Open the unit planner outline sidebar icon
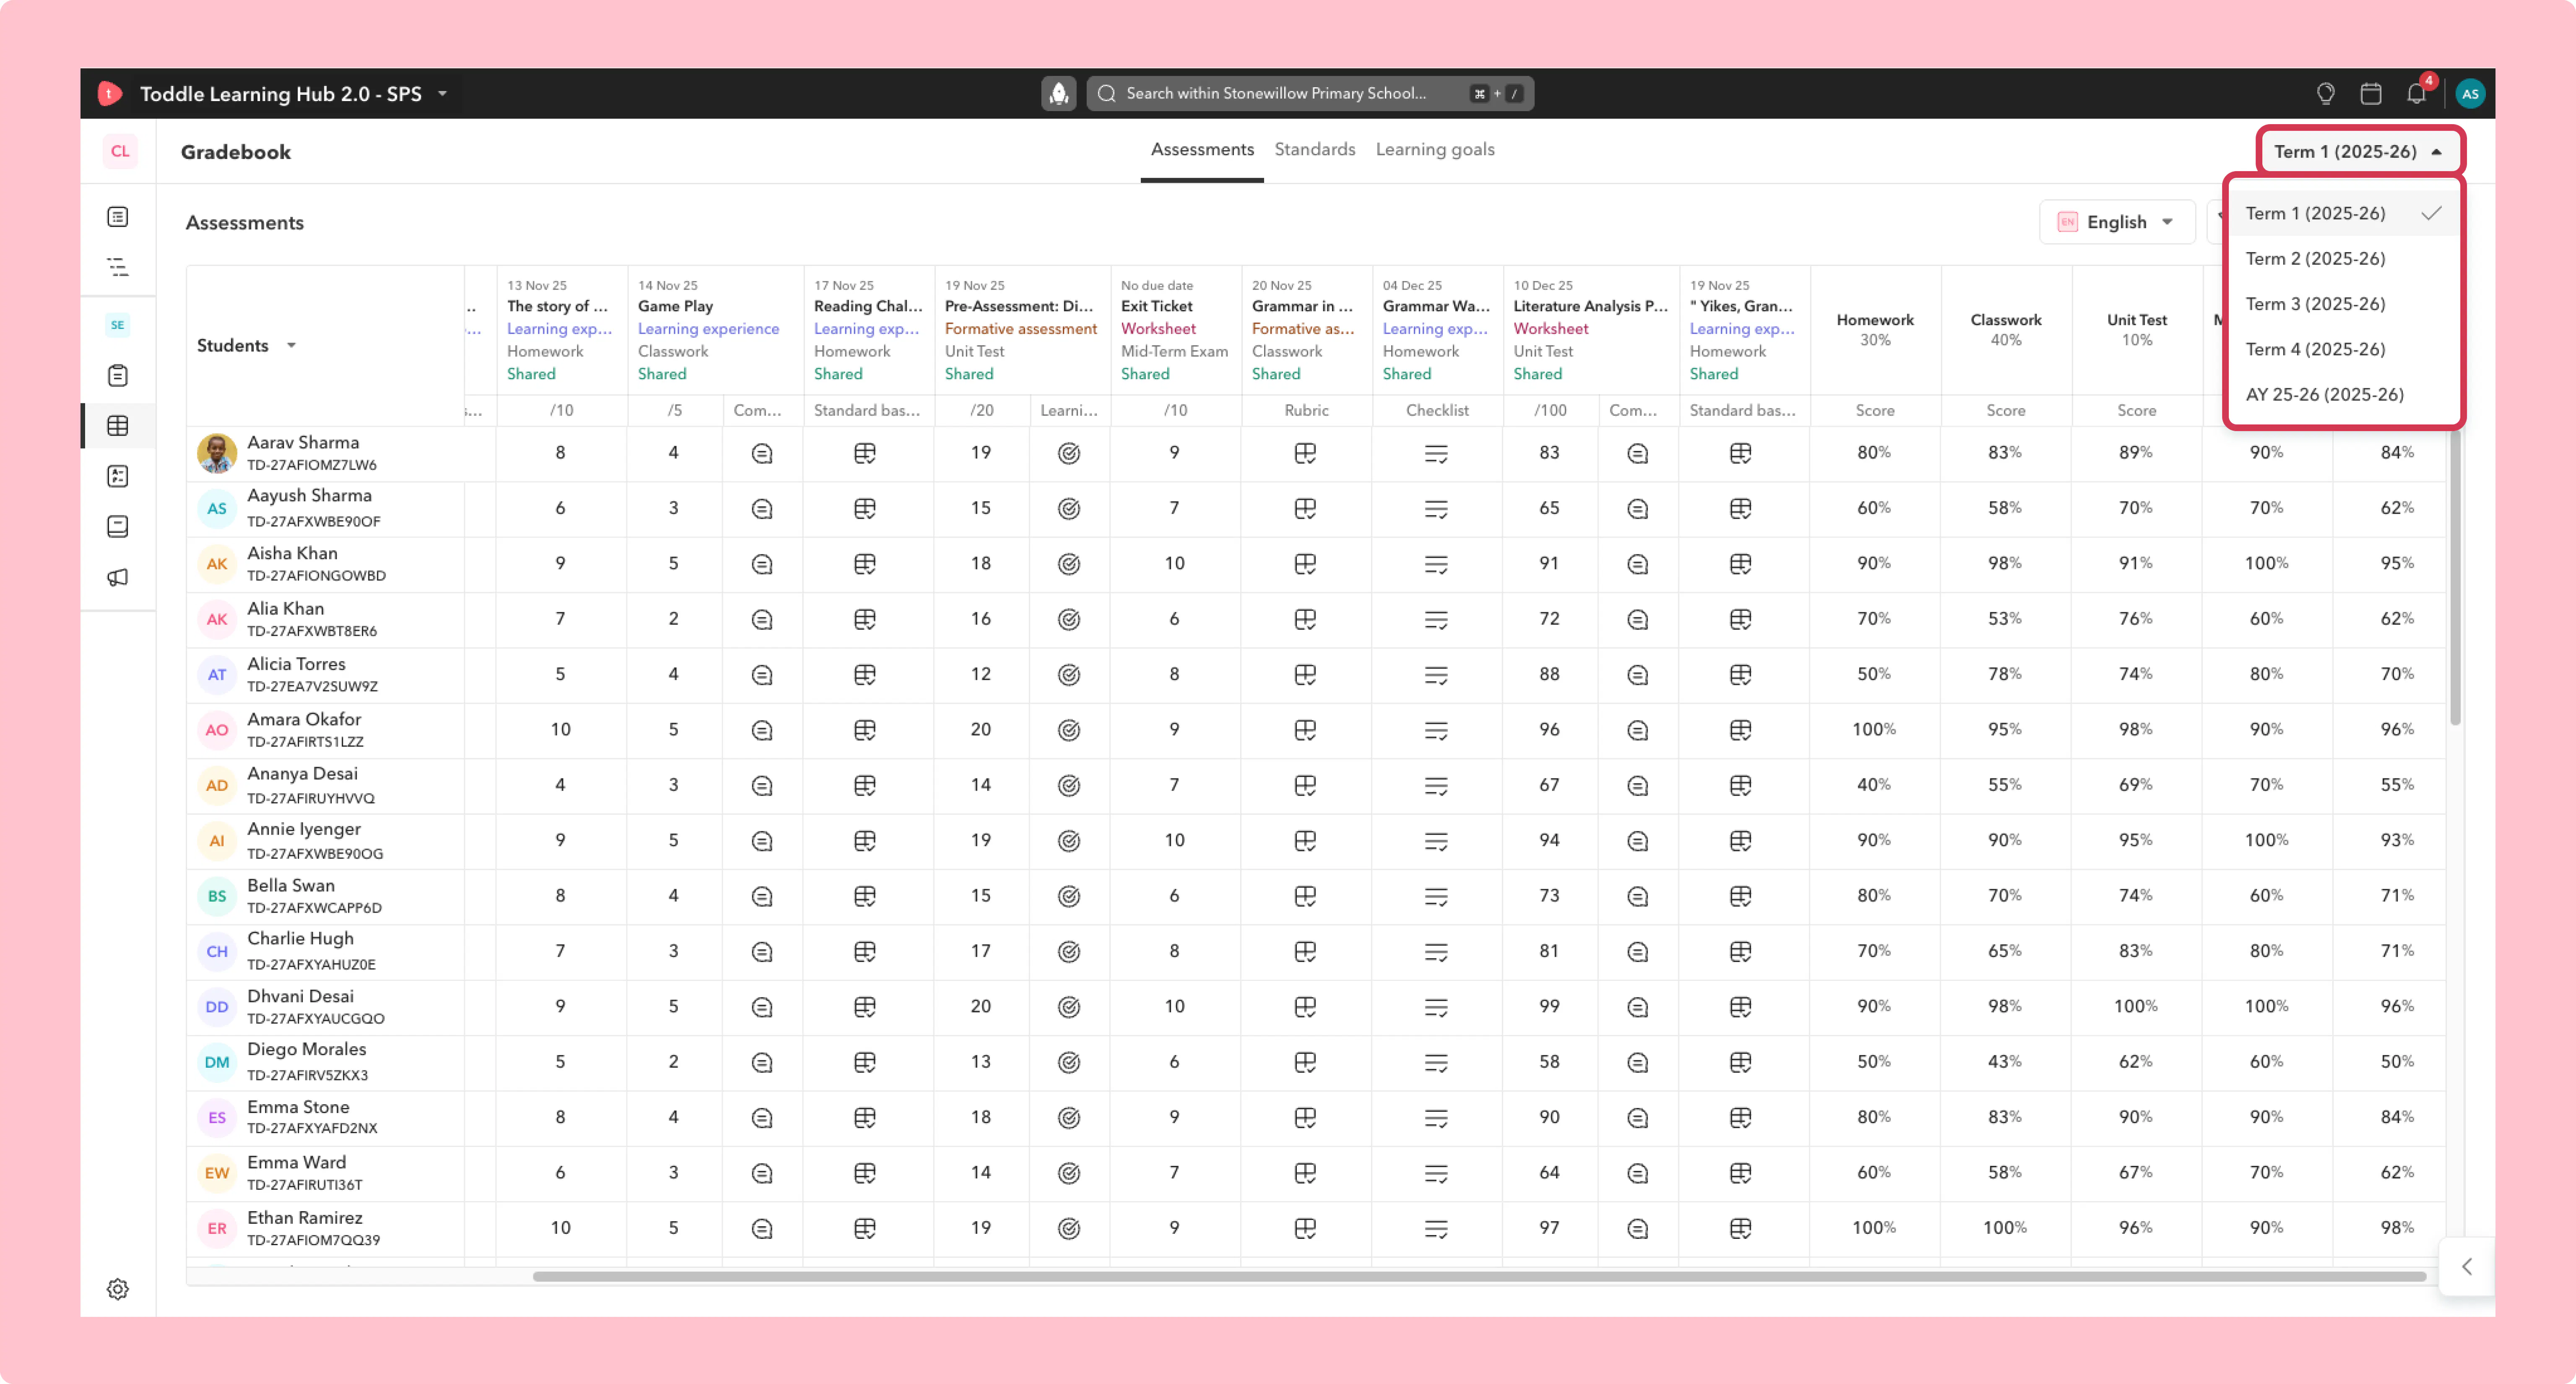 pyautogui.click(x=118, y=267)
